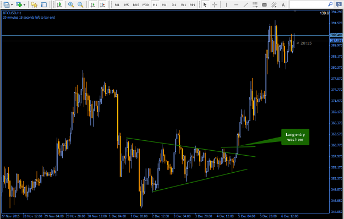This screenshot has height=219, width=344.
Task: Pick the vertical line drawing tool
Action: pyautogui.click(x=226, y=4)
